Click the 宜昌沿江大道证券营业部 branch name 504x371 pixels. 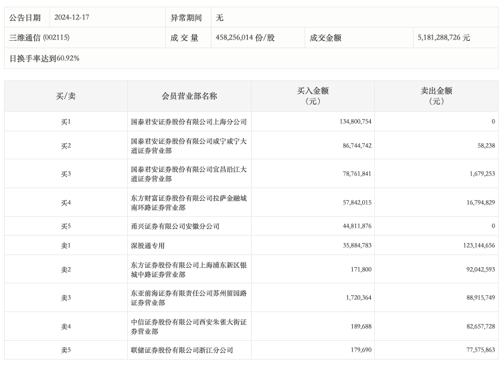[x=189, y=174]
